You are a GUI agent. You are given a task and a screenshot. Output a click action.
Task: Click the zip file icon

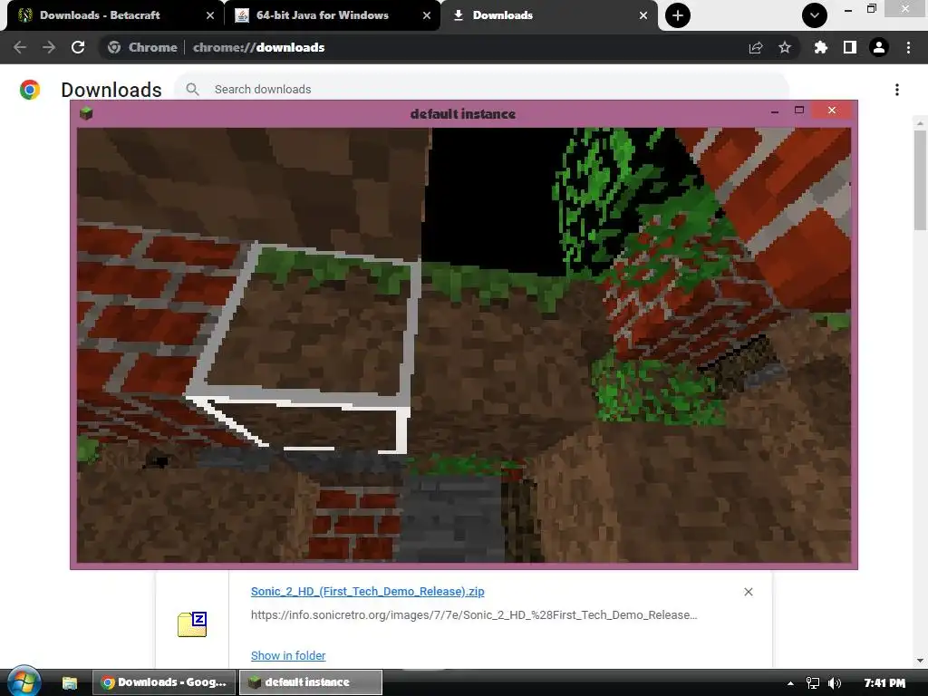coord(192,624)
